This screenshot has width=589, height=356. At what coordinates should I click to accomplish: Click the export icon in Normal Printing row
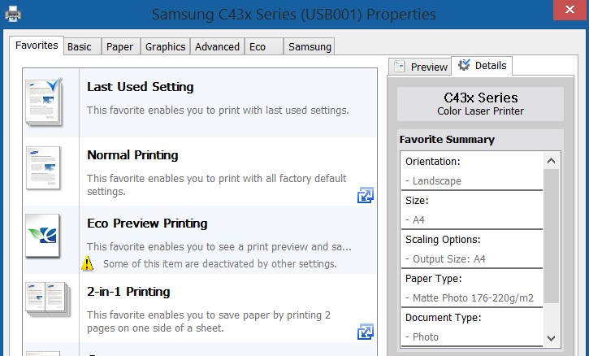365,195
